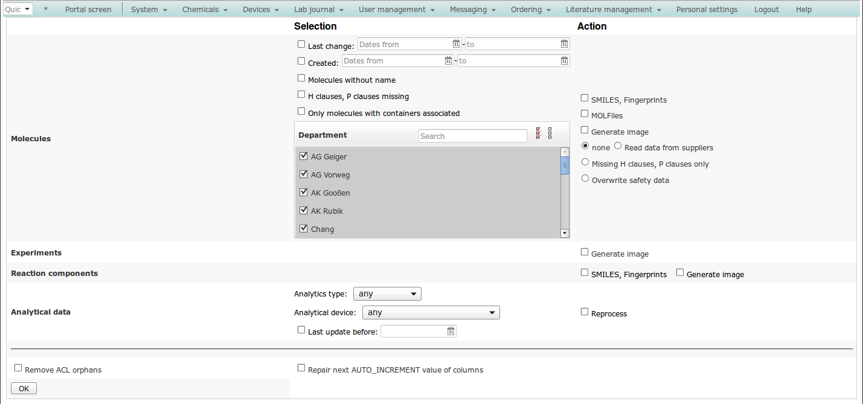The image size is (863, 404).
Task: Click the select-all departments icon
Action: 538,133
